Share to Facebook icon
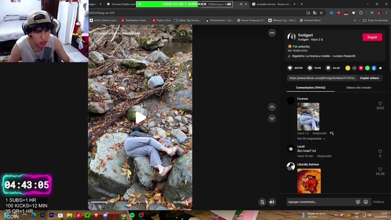391x220 pixels. point(374,68)
